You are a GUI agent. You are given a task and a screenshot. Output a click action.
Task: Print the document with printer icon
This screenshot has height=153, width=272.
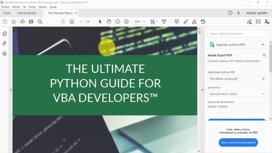tap(31, 22)
